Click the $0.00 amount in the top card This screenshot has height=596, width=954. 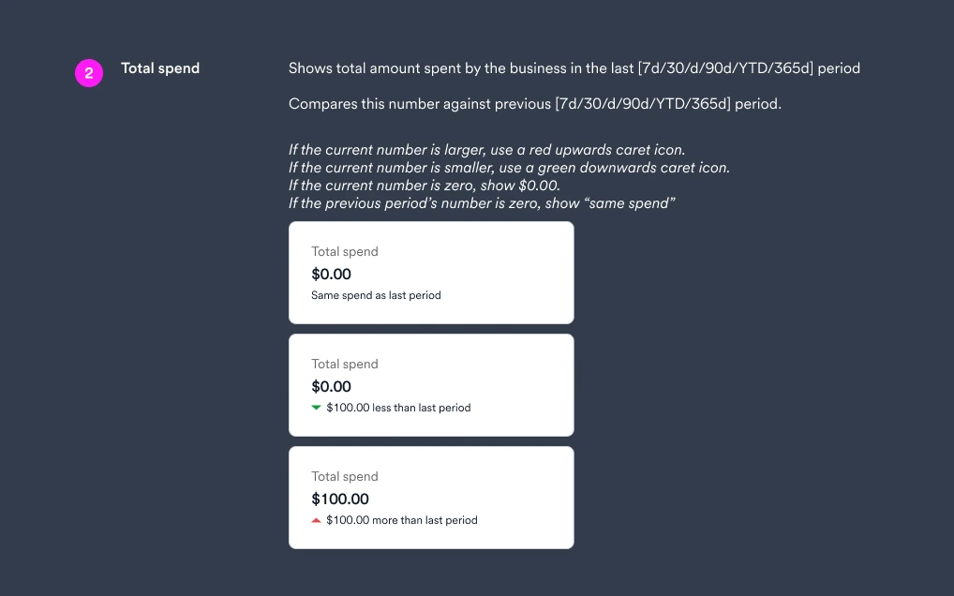pyautogui.click(x=331, y=274)
